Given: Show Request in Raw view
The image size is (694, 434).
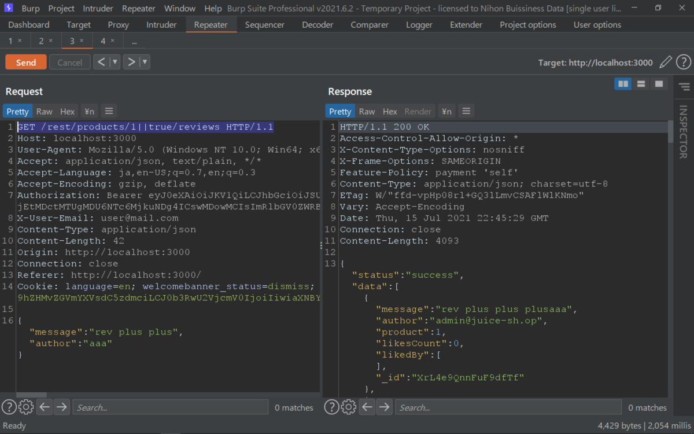Looking at the screenshot, I should coord(45,111).
